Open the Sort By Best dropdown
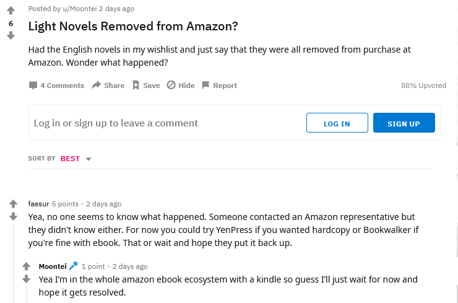Screen dimensions: 458x303 (76, 159)
